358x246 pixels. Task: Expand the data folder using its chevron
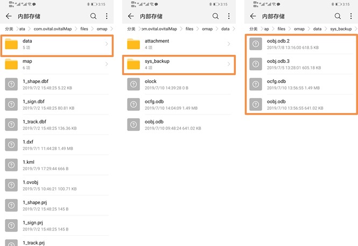click(106, 44)
